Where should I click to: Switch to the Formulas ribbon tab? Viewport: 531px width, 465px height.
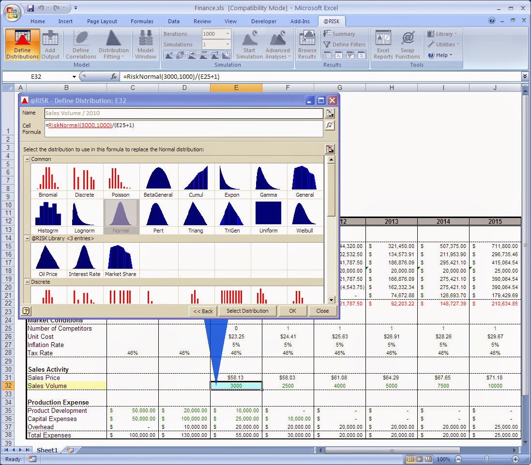(142, 21)
